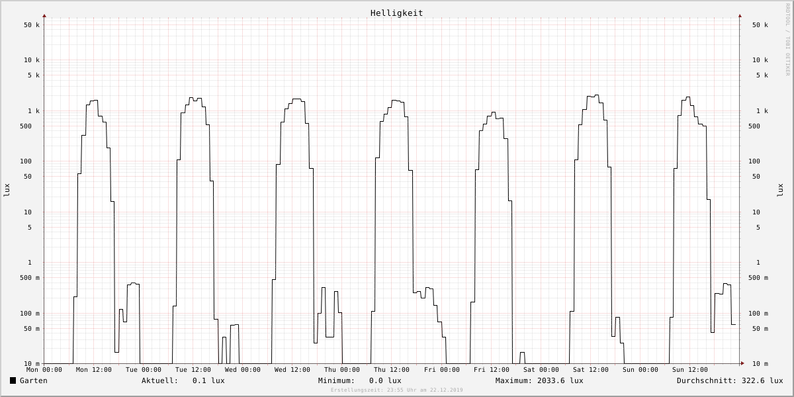Select the "1 k" label on left axis
Screen dimensions: 794x397
pyautogui.click(x=34, y=111)
